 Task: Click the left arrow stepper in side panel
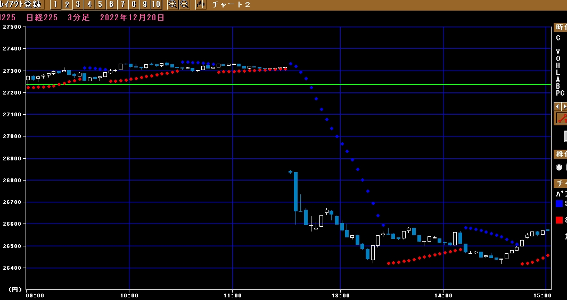[557, 106]
